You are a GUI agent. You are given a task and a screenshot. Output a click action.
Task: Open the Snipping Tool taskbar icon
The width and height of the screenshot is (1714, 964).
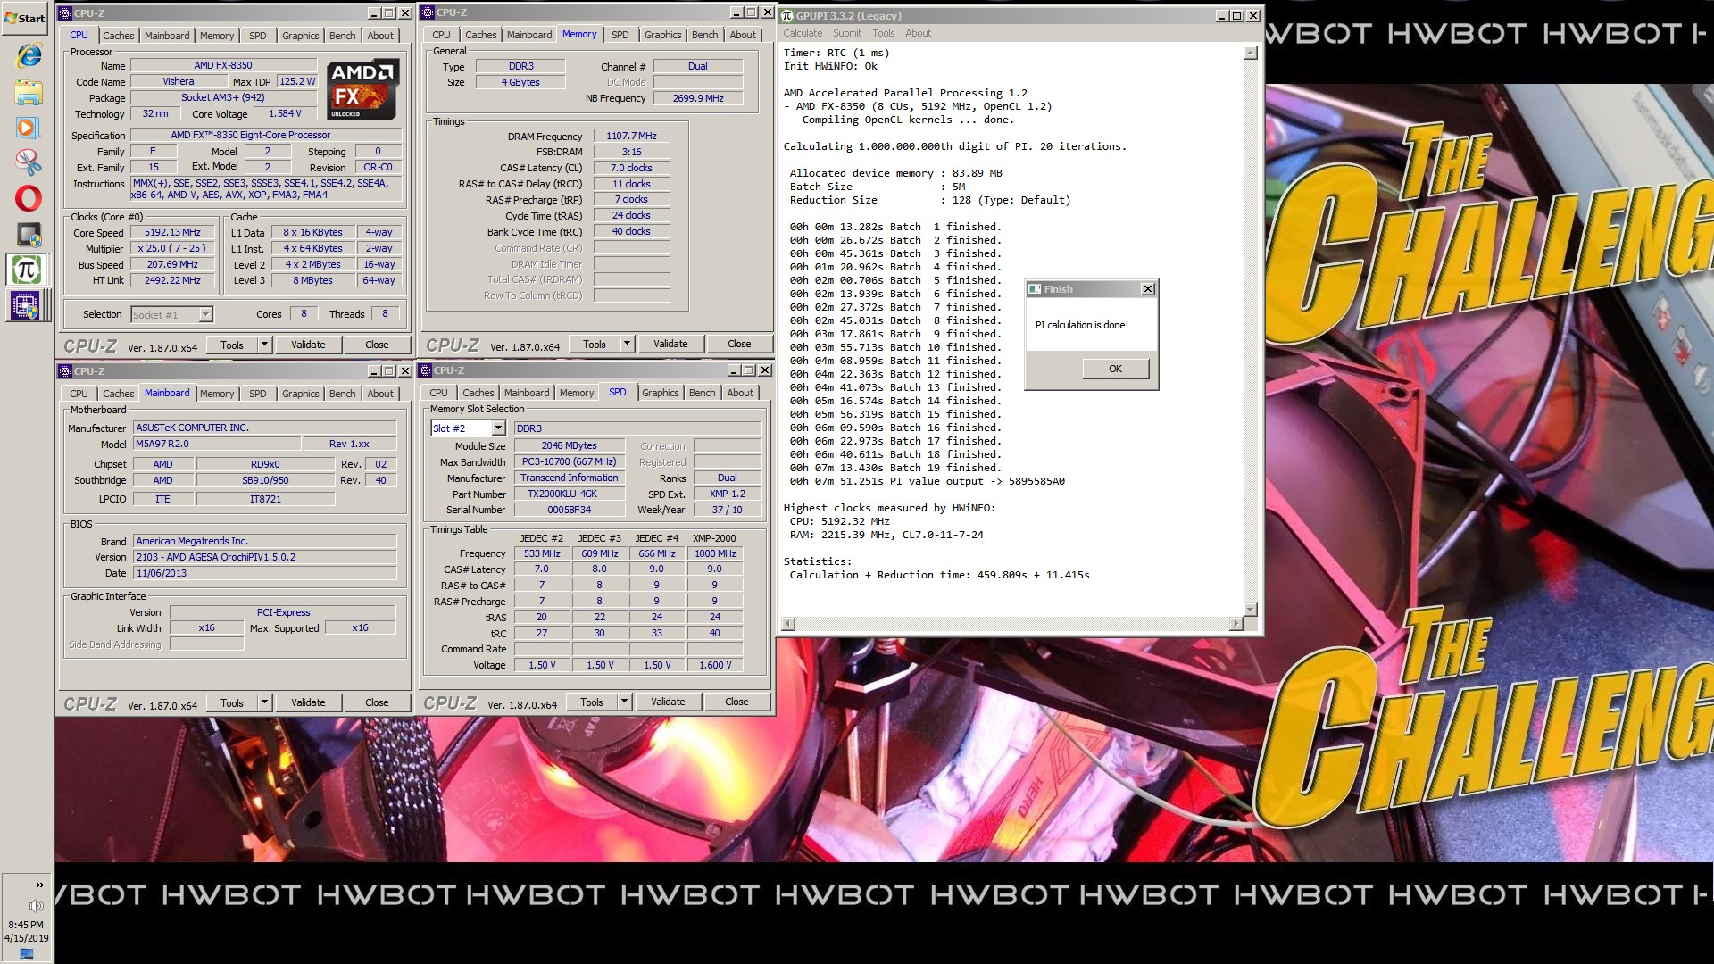point(28,162)
